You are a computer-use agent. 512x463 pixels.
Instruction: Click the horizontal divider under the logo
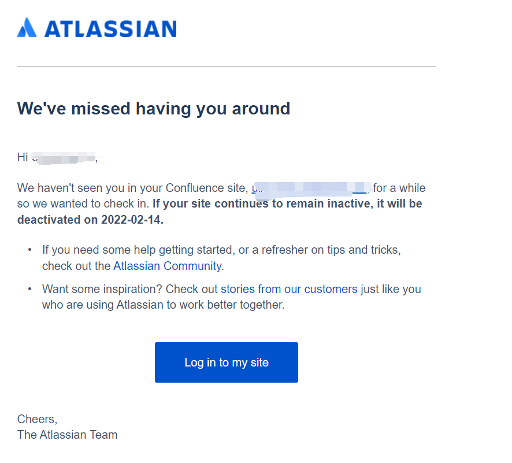click(x=227, y=66)
